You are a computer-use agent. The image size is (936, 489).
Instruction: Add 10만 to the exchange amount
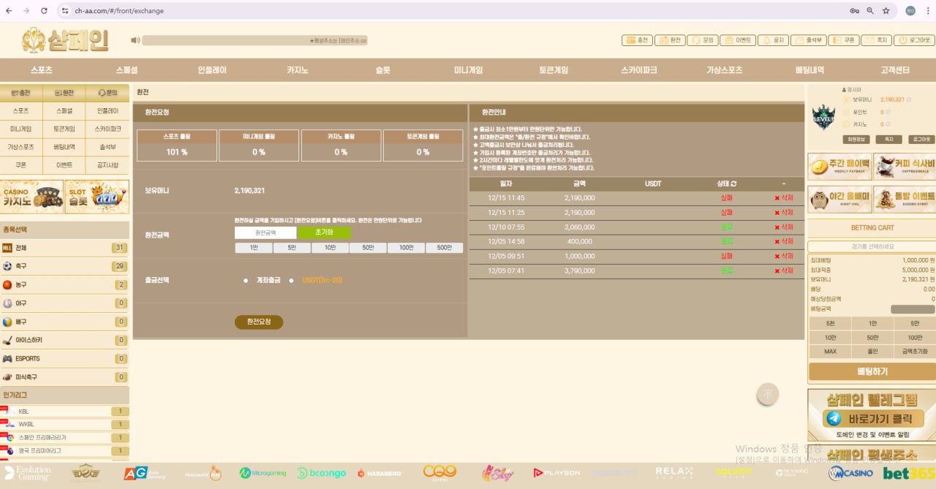(x=330, y=248)
